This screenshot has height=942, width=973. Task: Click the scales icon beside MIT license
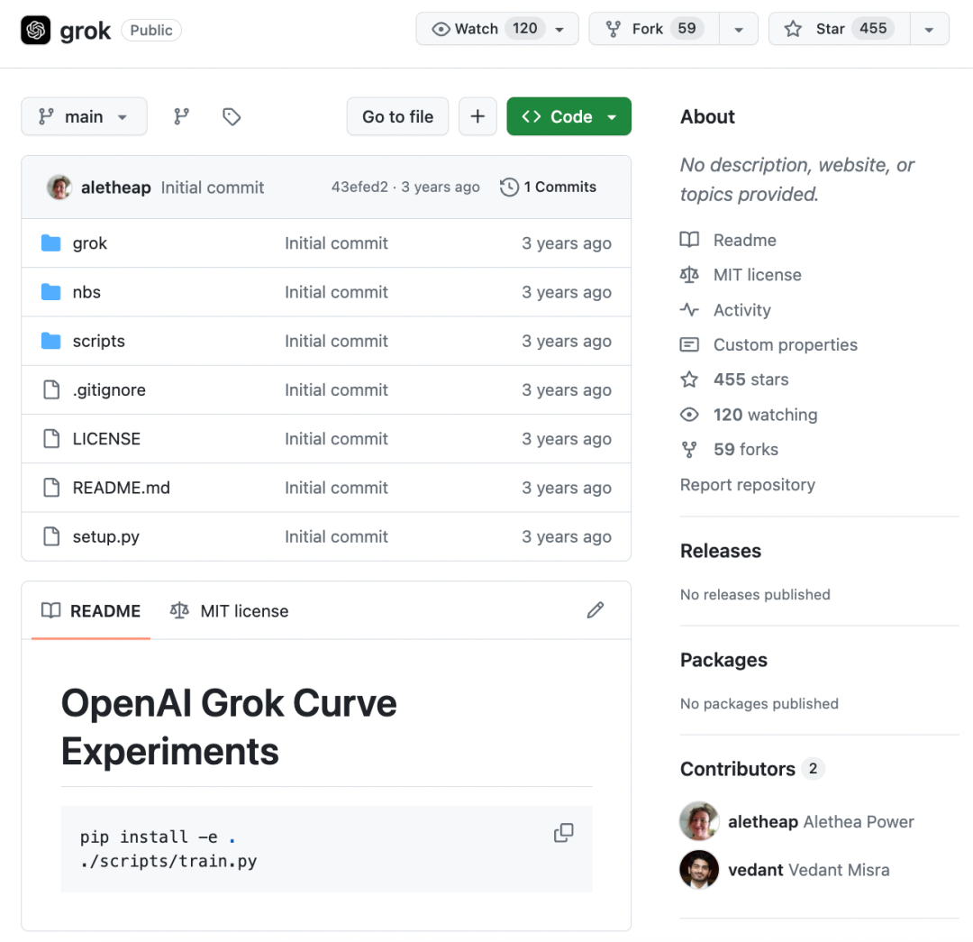689,274
